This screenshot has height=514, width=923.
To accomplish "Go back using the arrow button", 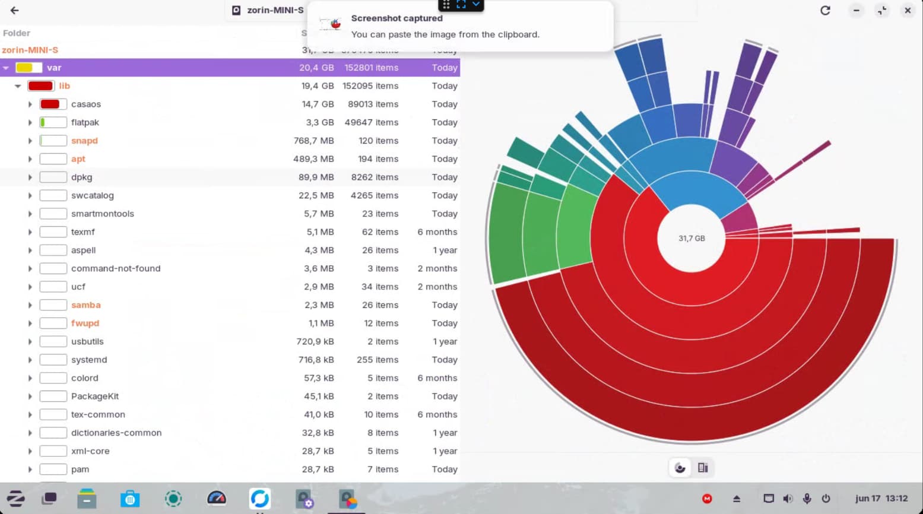I will coord(15,10).
